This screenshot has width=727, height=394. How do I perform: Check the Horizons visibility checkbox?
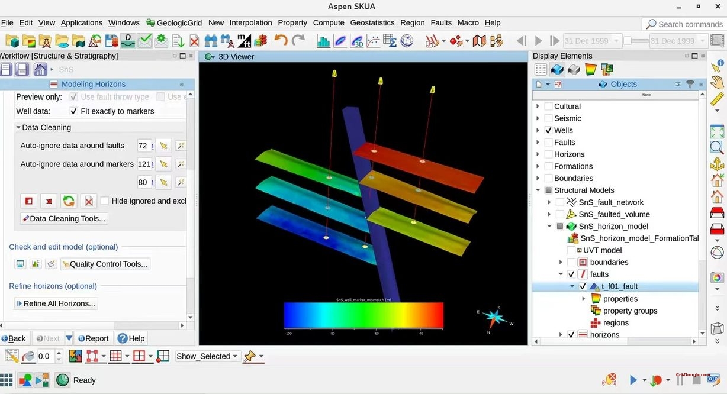click(548, 154)
